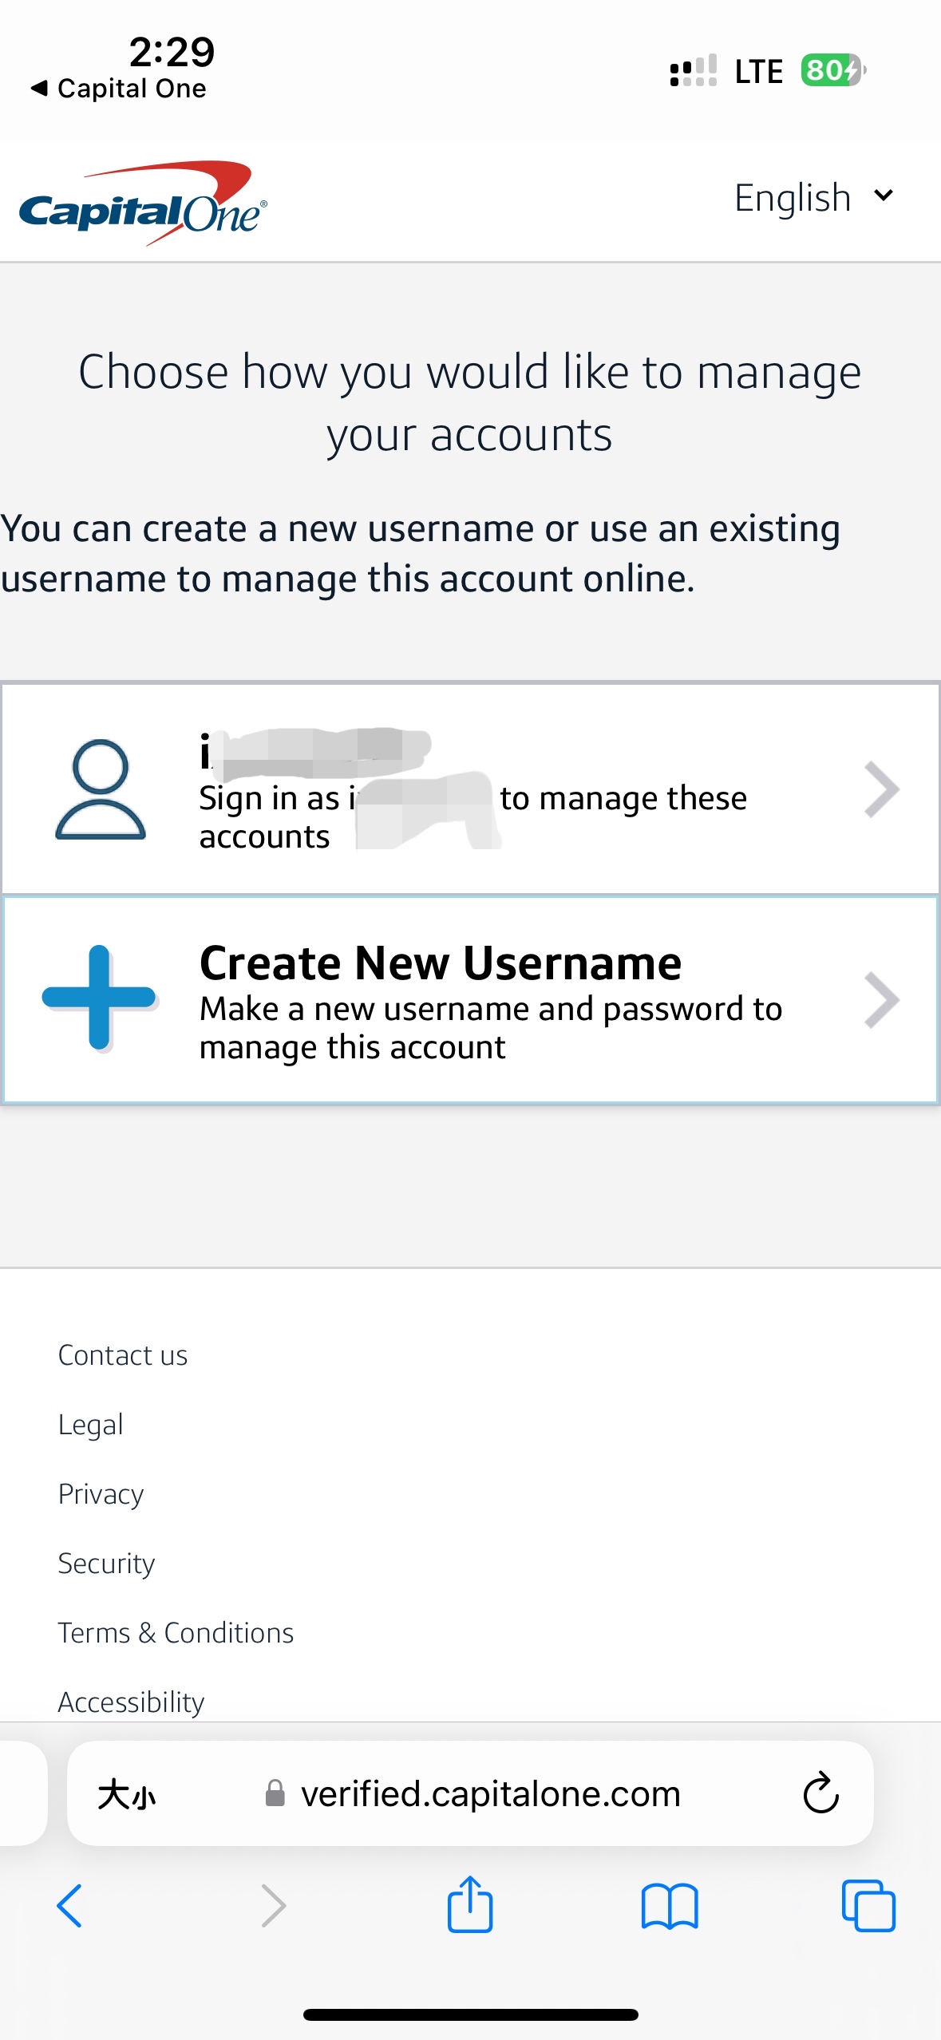This screenshot has width=941, height=2040.
Task: Open the Accessibility link
Action: 132,1702
